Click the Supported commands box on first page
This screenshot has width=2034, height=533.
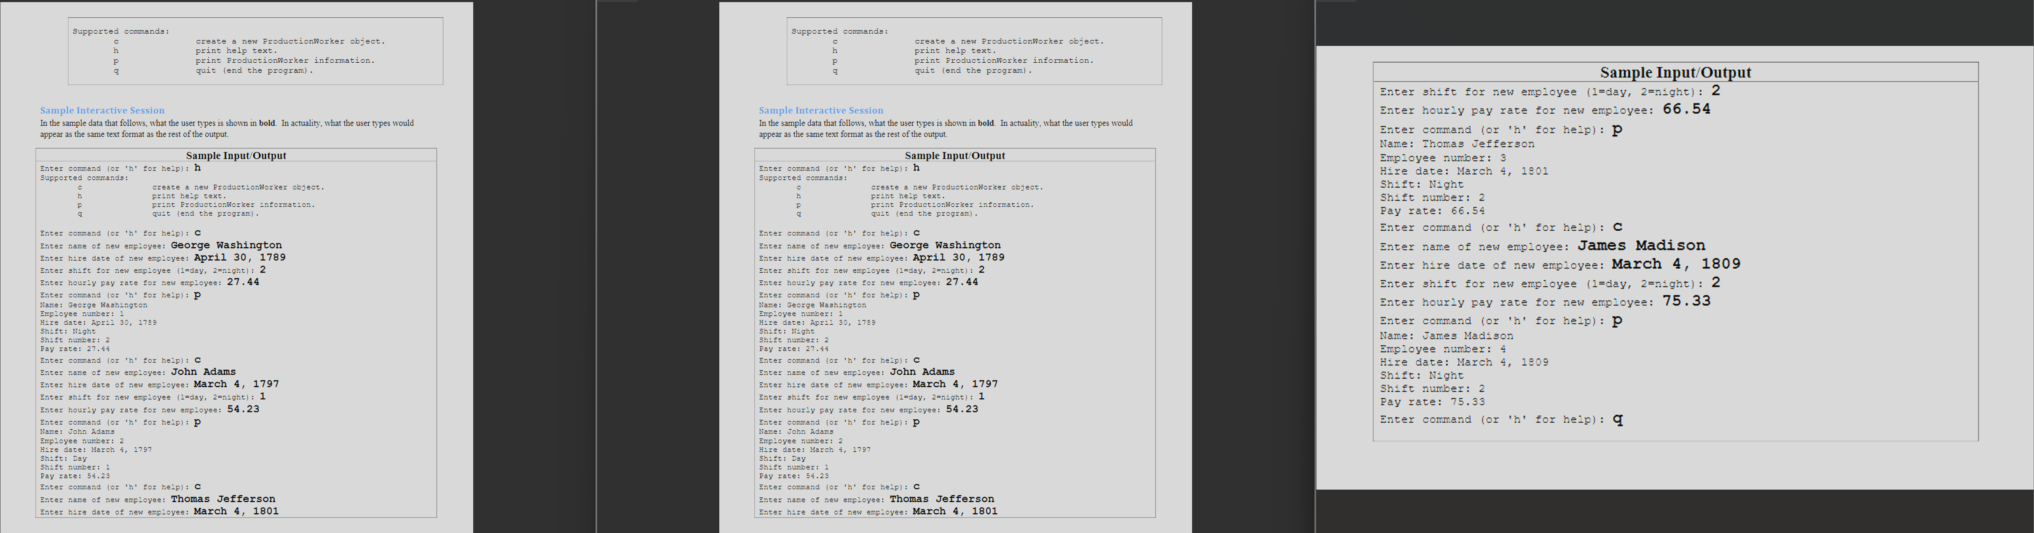[x=255, y=50]
